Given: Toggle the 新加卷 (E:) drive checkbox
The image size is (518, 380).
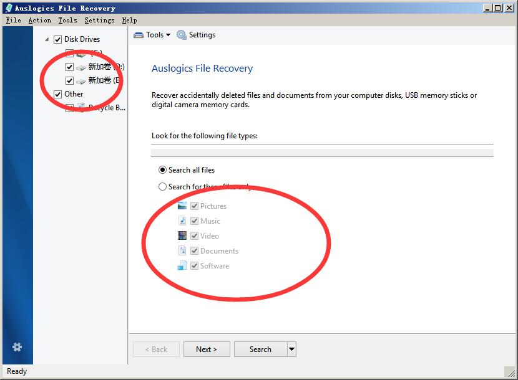Looking at the screenshot, I should coord(69,80).
